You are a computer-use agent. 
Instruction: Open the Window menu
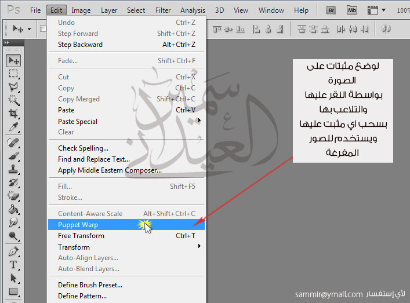click(x=271, y=10)
